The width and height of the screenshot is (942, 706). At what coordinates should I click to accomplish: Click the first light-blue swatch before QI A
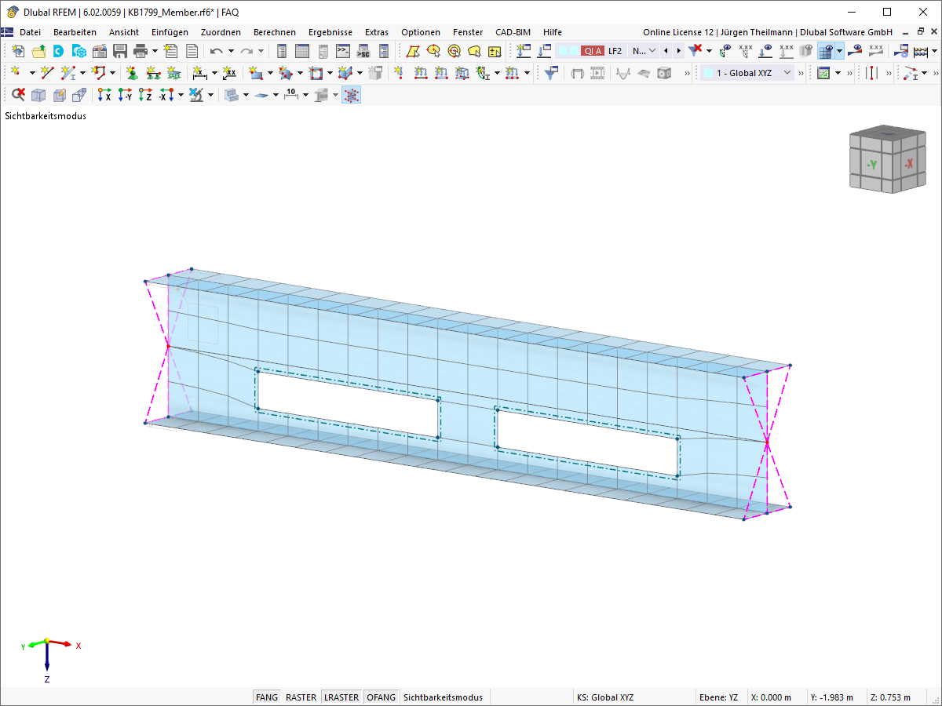tap(563, 51)
